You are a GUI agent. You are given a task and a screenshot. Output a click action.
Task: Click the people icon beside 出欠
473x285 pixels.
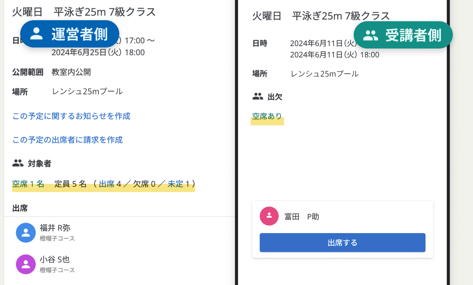click(258, 97)
